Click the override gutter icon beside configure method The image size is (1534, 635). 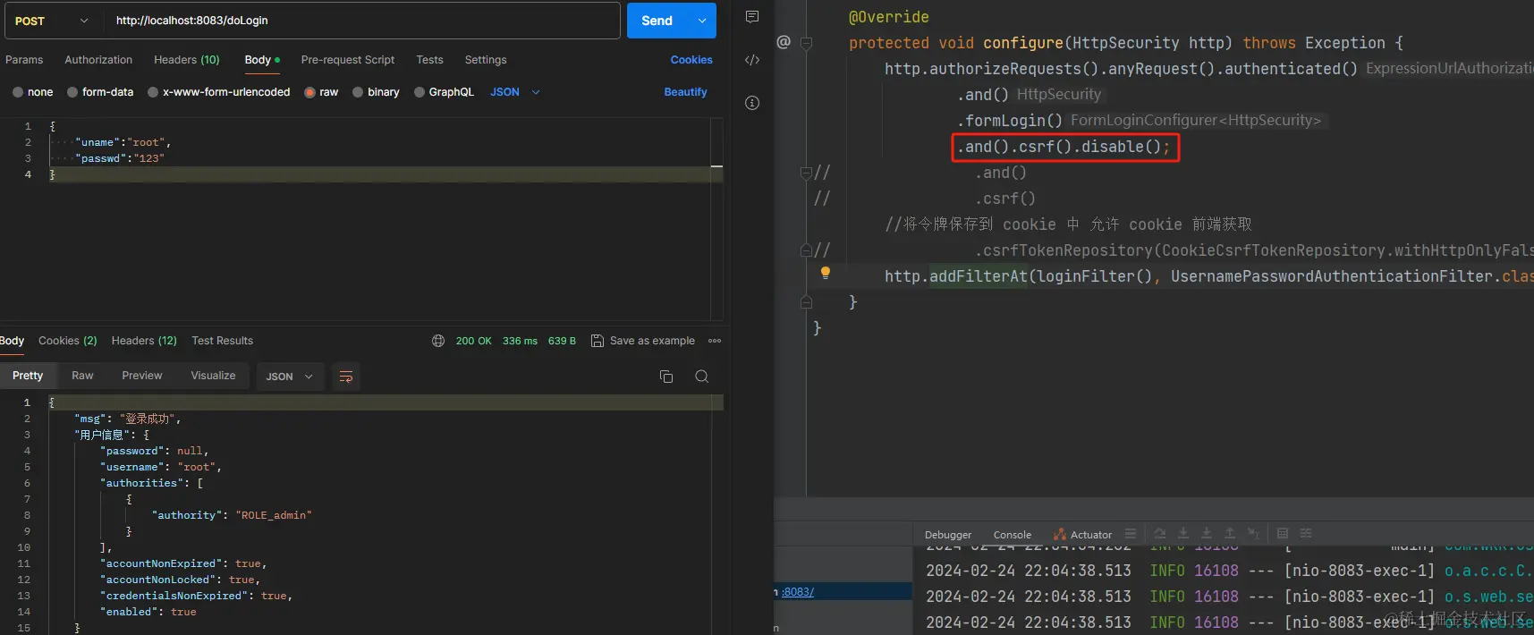coord(784,42)
